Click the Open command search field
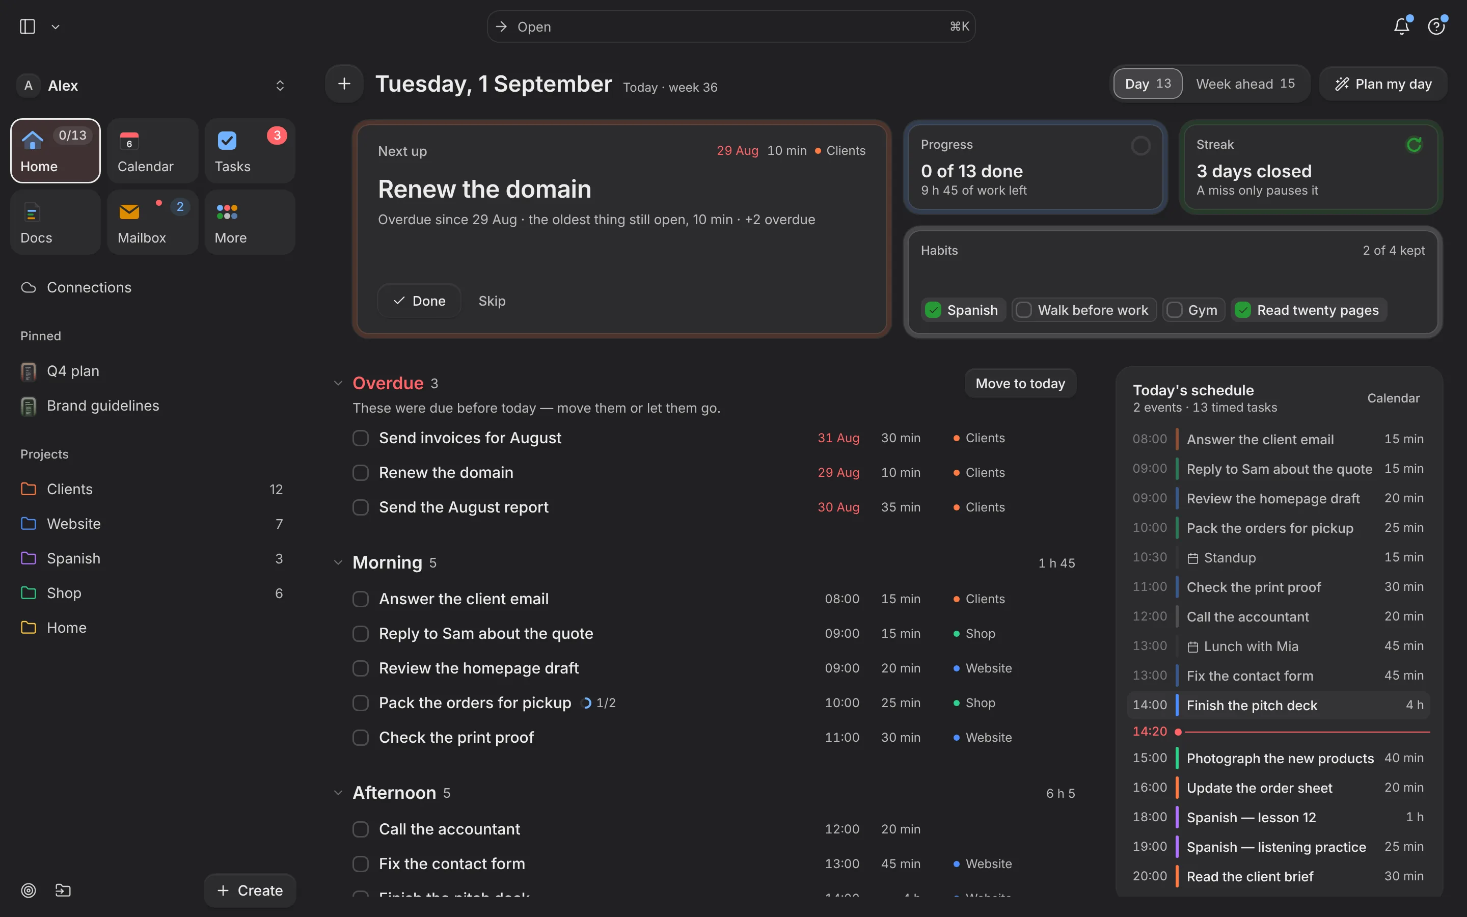The height and width of the screenshot is (917, 1467). pyautogui.click(x=731, y=26)
